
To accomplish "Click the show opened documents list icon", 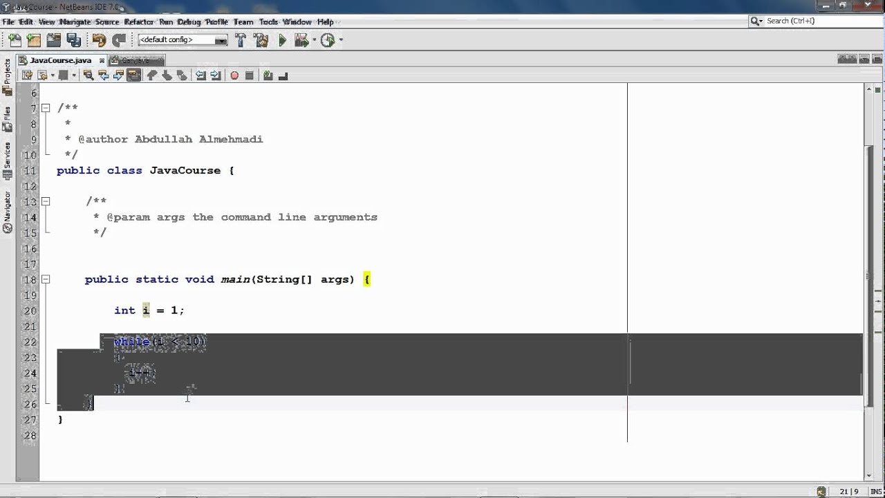I will (x=864, y=60).
